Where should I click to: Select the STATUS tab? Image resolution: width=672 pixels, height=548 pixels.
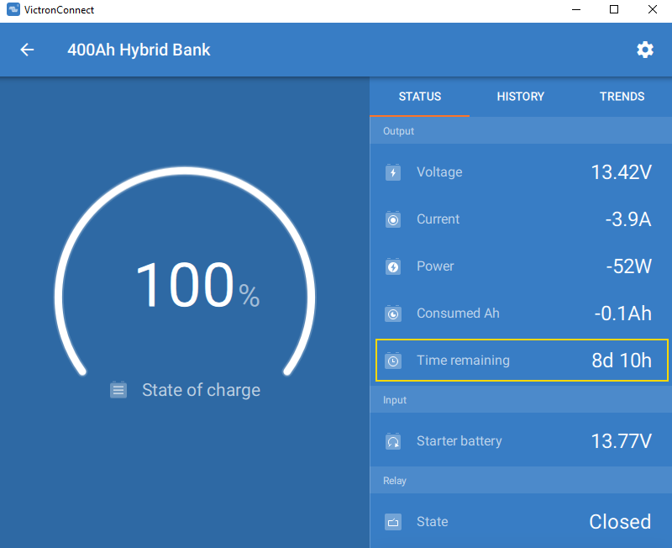coord(419,97)
